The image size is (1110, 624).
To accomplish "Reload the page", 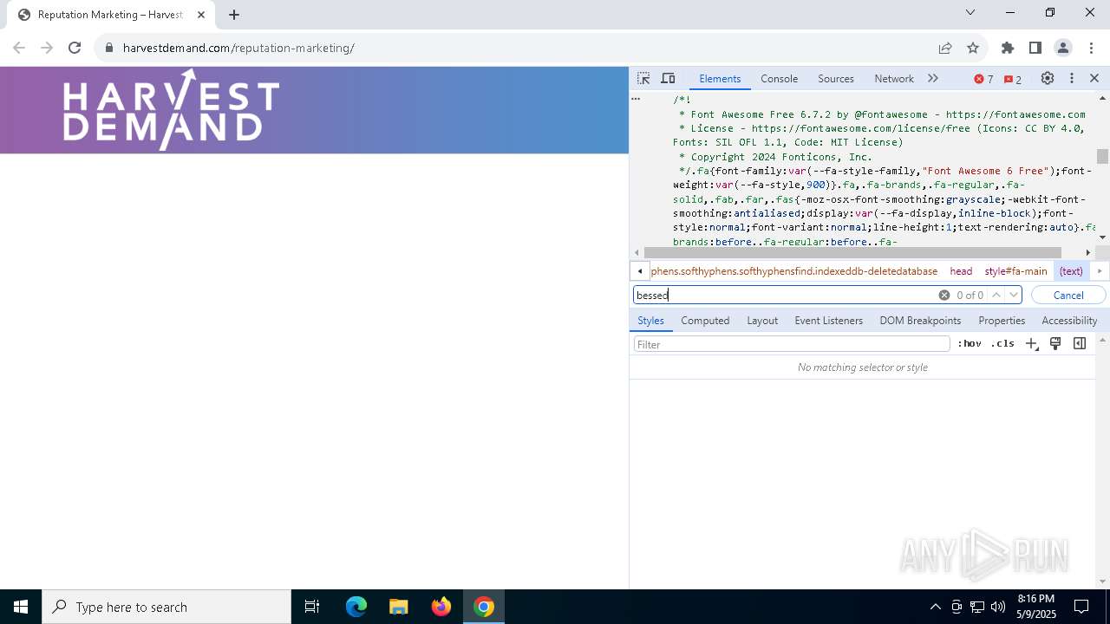I will tap(75, 48).
